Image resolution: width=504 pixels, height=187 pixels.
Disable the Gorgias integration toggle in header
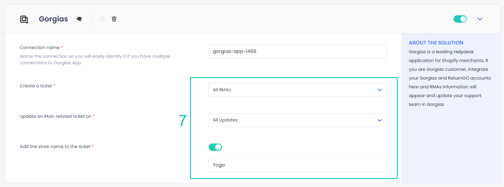pyautogui.click(x=460, y=19)
